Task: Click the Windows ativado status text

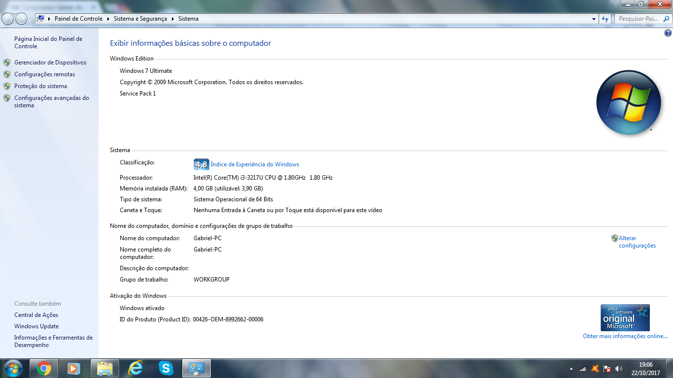Action: coord(142,308)
